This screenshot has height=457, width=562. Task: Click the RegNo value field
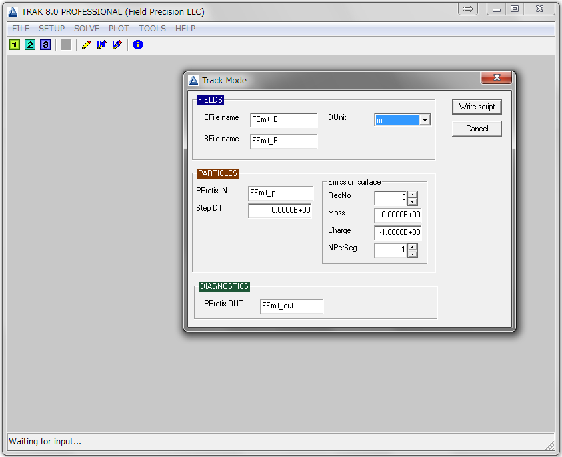391,198
